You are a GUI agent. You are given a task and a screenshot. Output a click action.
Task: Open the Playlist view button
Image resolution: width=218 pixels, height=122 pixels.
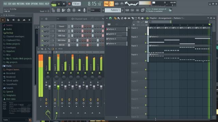click(x=53, y=10)
